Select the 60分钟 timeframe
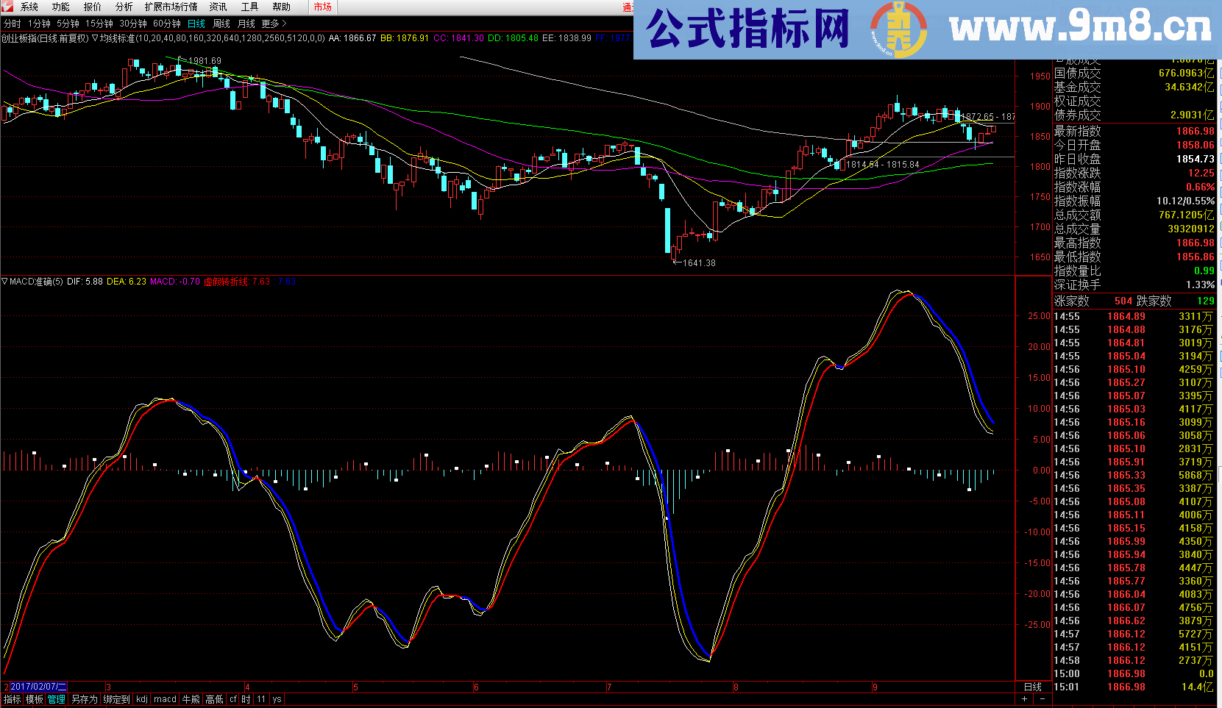1222x708 pixels. pyautogui.click(x=166, y=24)
